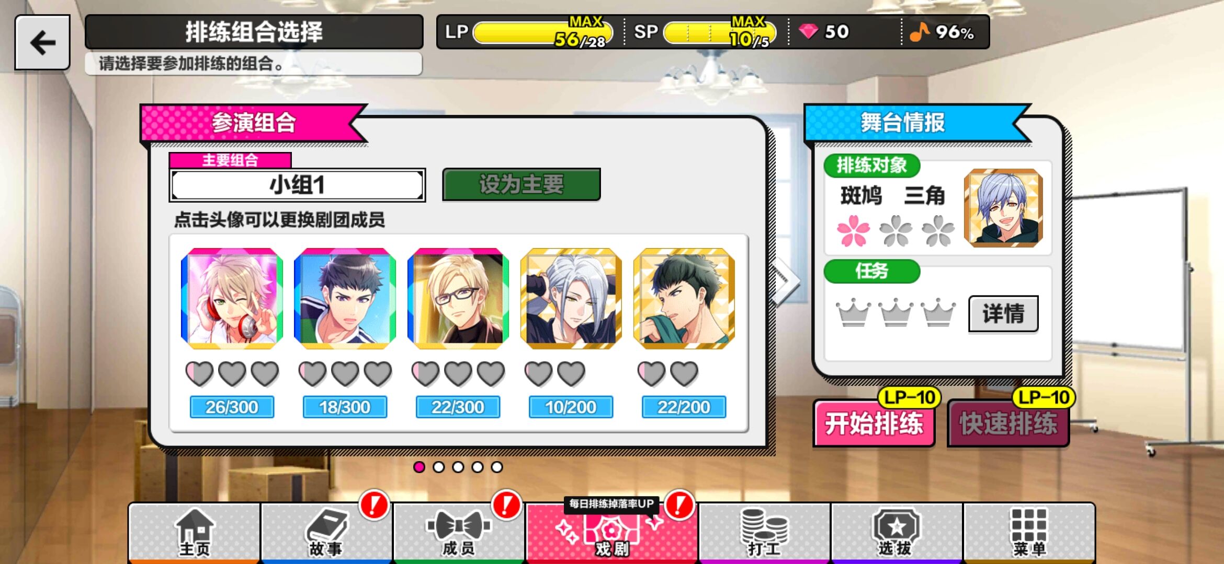Viewport: 1224px width, 564px height.
Task: Open the 主页 home tab
Action: (x=194, y=533)
